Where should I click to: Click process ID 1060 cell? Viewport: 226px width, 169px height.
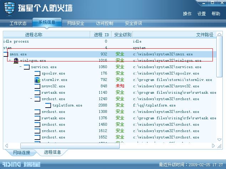103,67
